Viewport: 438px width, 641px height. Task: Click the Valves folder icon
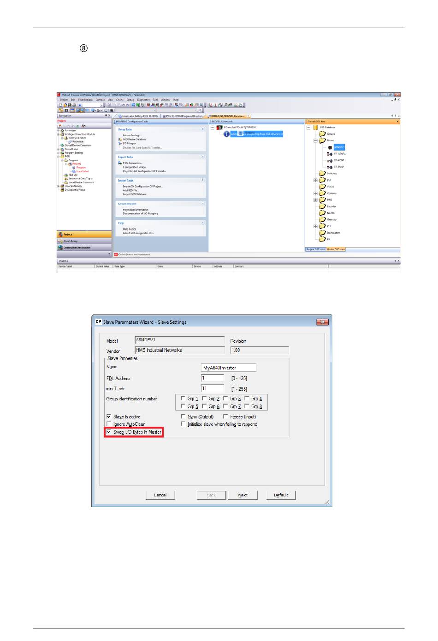tap(323, 187)
